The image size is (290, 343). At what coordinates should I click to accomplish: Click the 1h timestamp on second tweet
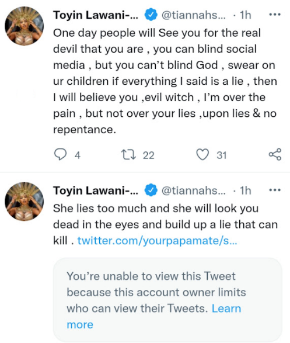tap(246, 190)
